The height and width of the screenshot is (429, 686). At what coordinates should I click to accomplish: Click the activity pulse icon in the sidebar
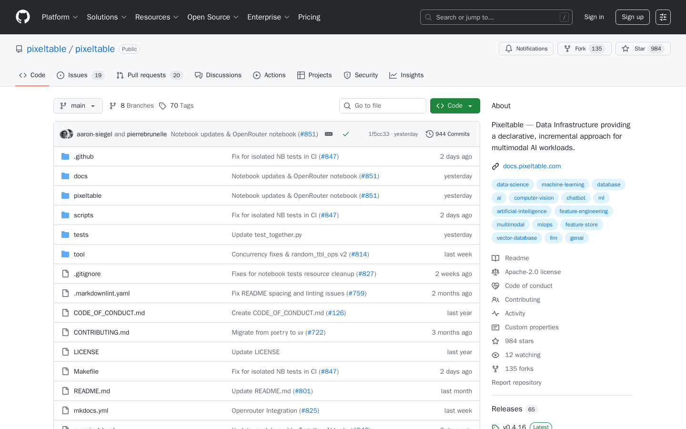495,313
